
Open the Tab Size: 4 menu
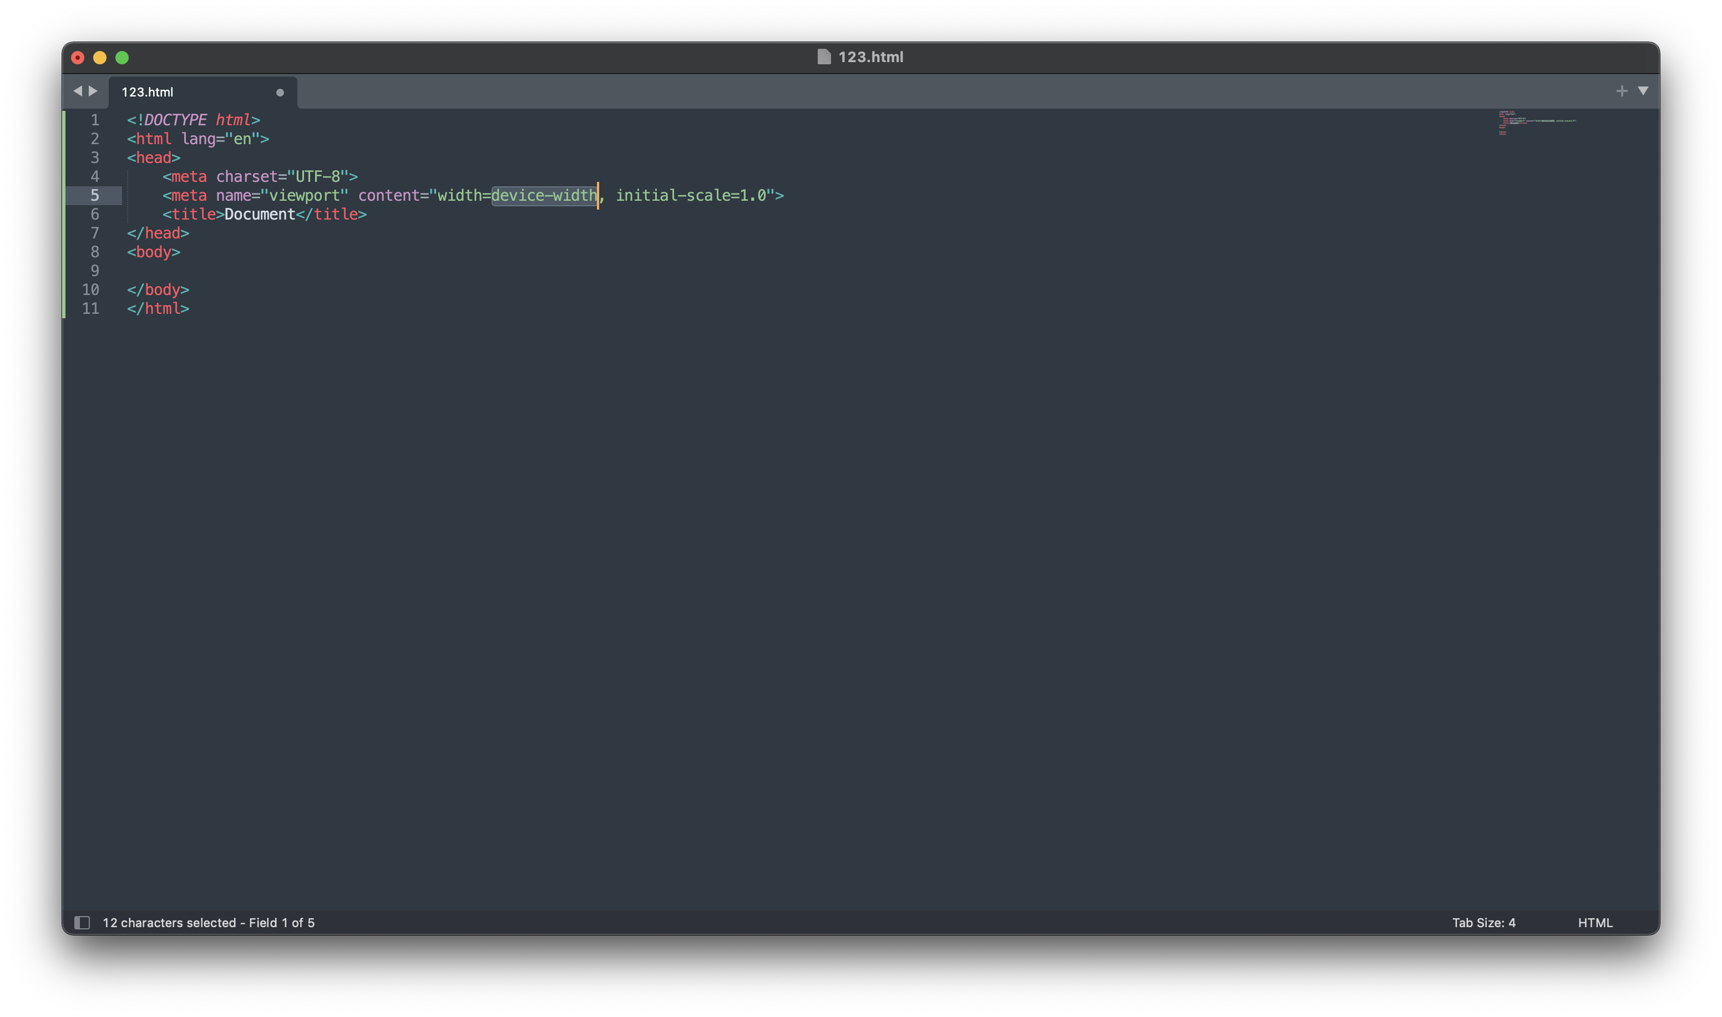point(1483,922)
